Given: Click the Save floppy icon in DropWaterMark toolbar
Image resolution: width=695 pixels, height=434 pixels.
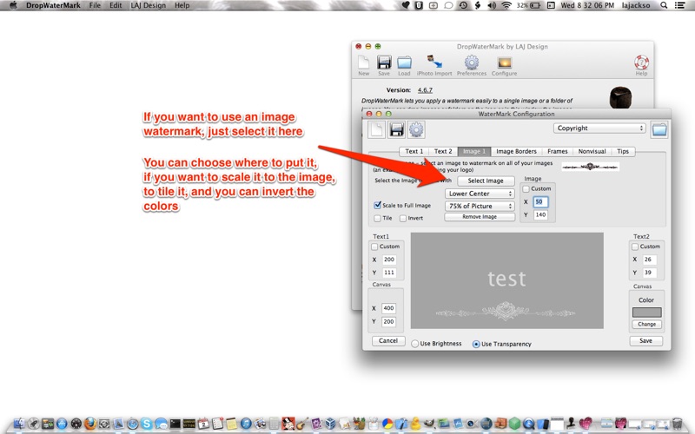Looking at the screenshot, I should pos(384,66).
